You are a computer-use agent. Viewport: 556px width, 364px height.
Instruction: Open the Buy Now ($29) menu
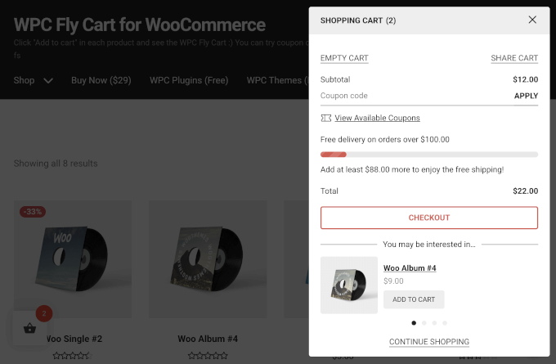101,80
